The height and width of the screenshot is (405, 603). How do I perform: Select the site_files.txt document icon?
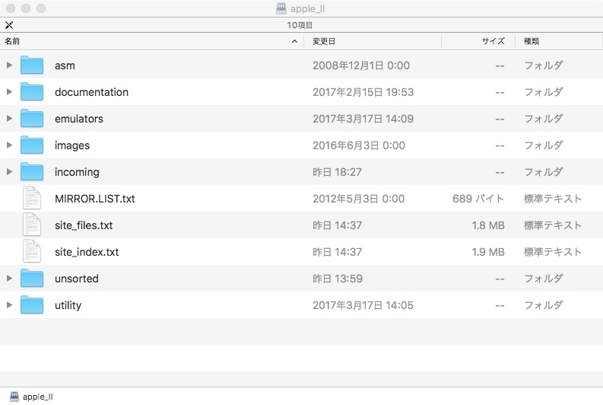(32, 225)
